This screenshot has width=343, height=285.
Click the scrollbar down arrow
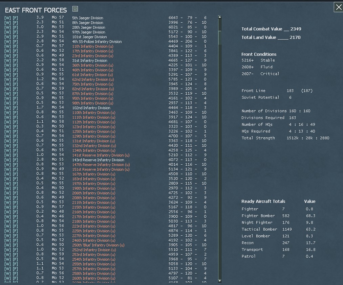[x=220, y=281]
